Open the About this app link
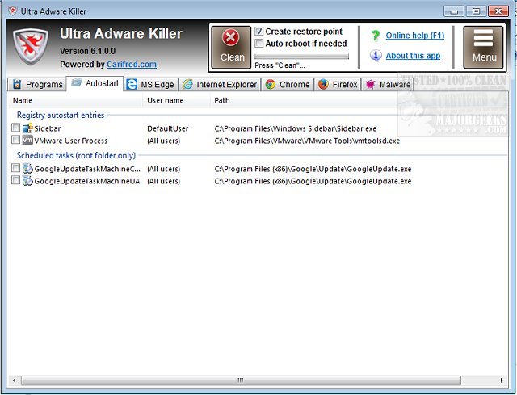Viewport: 517px width, 395px height. [413, 56]
